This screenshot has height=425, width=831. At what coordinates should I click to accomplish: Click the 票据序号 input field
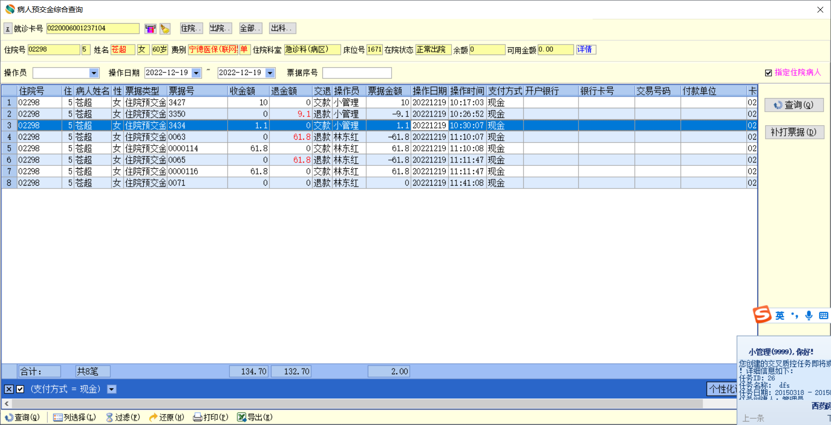357,73
